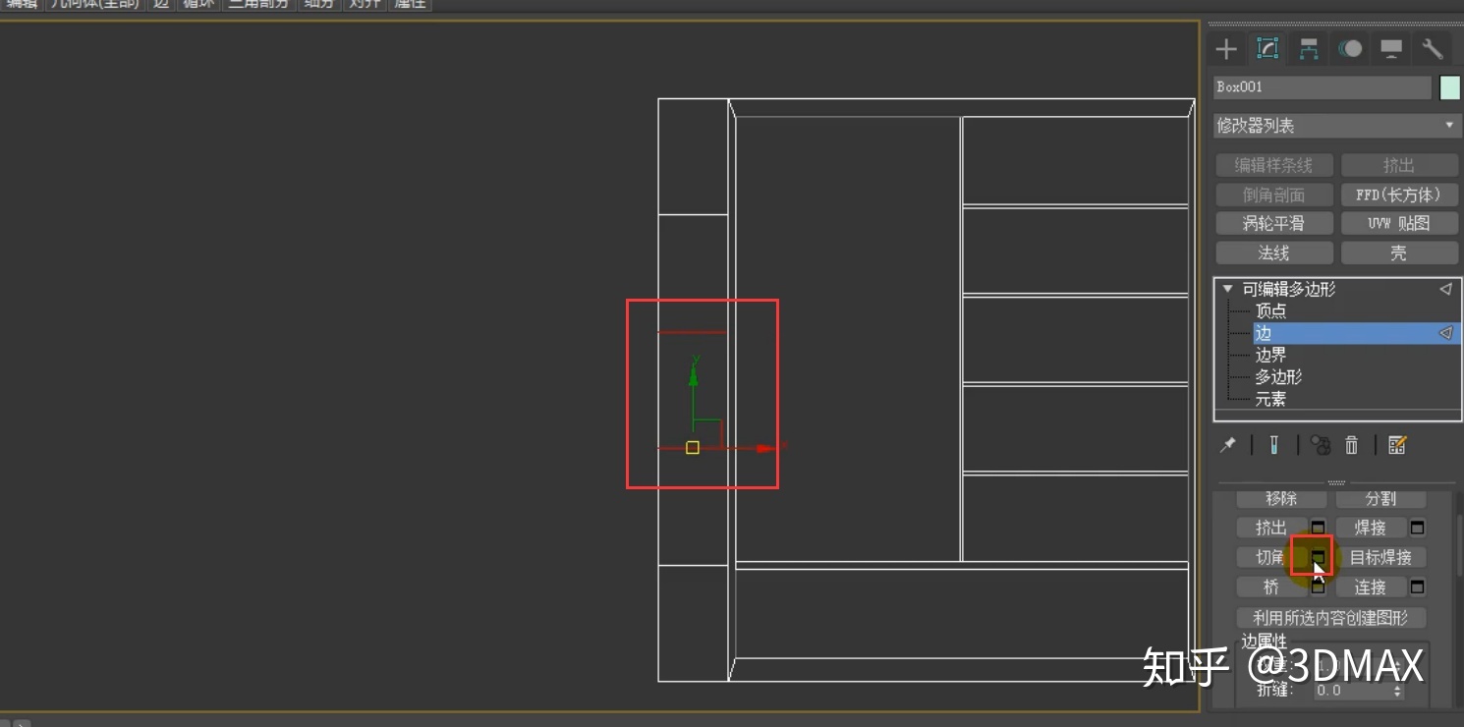The image size is (1464, 727).
Task: Open the Create command panel tab
Action: tap(1226, 48)
